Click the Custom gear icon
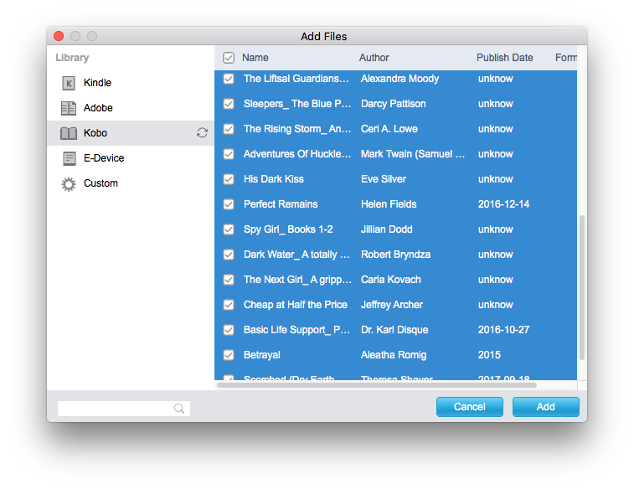This screenshot has height=489, width=634. pyautogui.click(x=69, y=183)
